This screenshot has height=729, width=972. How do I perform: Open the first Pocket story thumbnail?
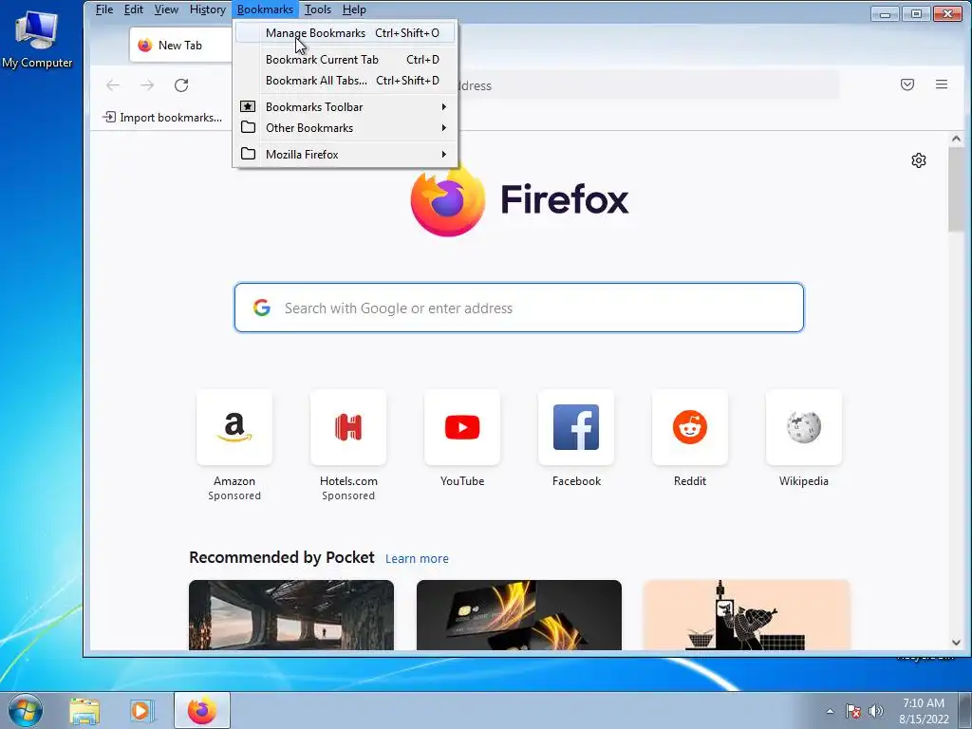pyautogui.click(x=291, y=615)
